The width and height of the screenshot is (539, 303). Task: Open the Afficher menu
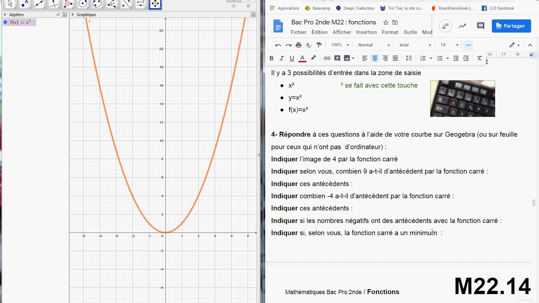pyautogui.click(x=342, y=32)
